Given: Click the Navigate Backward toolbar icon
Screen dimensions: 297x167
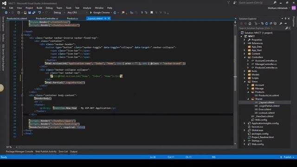Looking at the screenshot, I should (6, 13).
